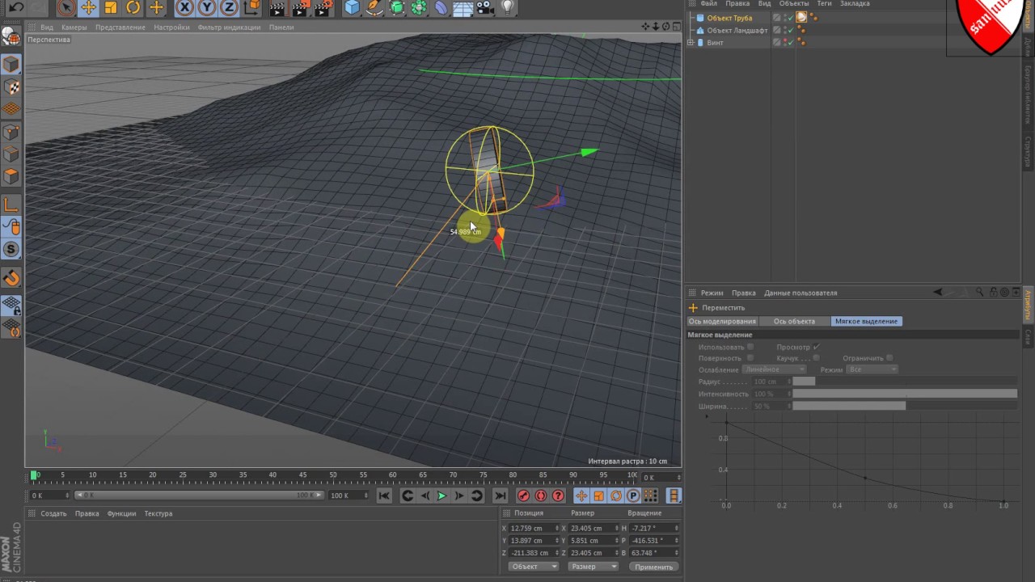Click the Применить button
This screenshot has height=582, width=1035.
coord(653,567)
